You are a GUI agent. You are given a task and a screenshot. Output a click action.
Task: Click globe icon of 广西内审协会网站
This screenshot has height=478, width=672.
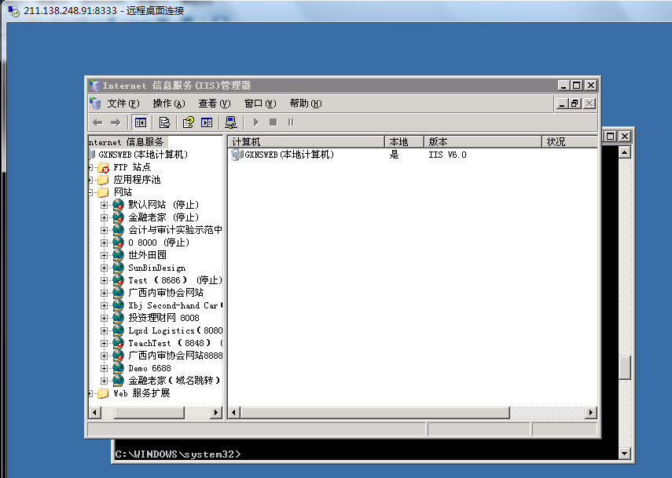pos(118,293)
